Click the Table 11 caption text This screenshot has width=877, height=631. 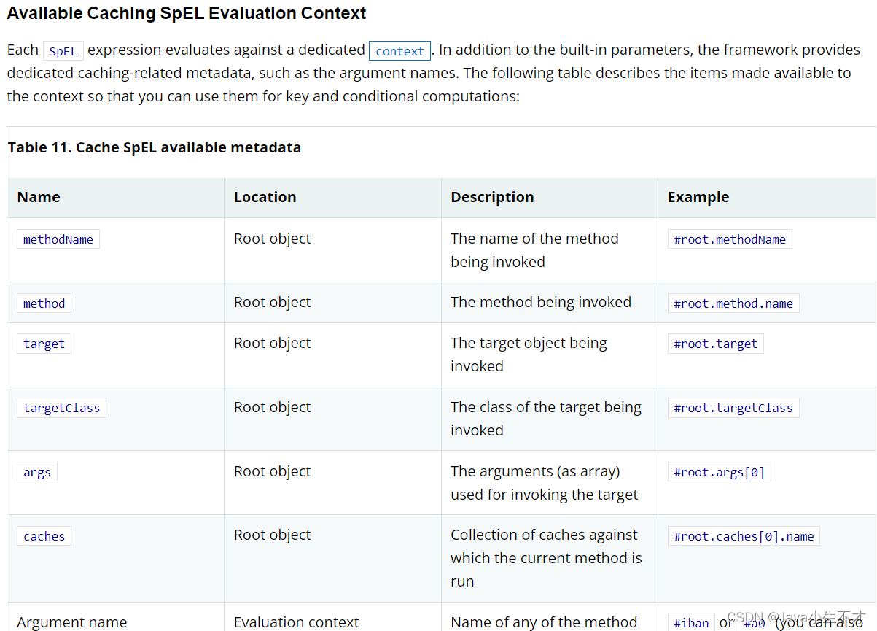pyautogui.click(x=155, y=147)
